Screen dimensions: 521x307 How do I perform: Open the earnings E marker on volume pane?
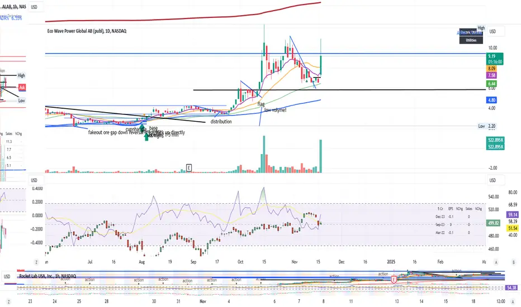(x=189, y=167)
